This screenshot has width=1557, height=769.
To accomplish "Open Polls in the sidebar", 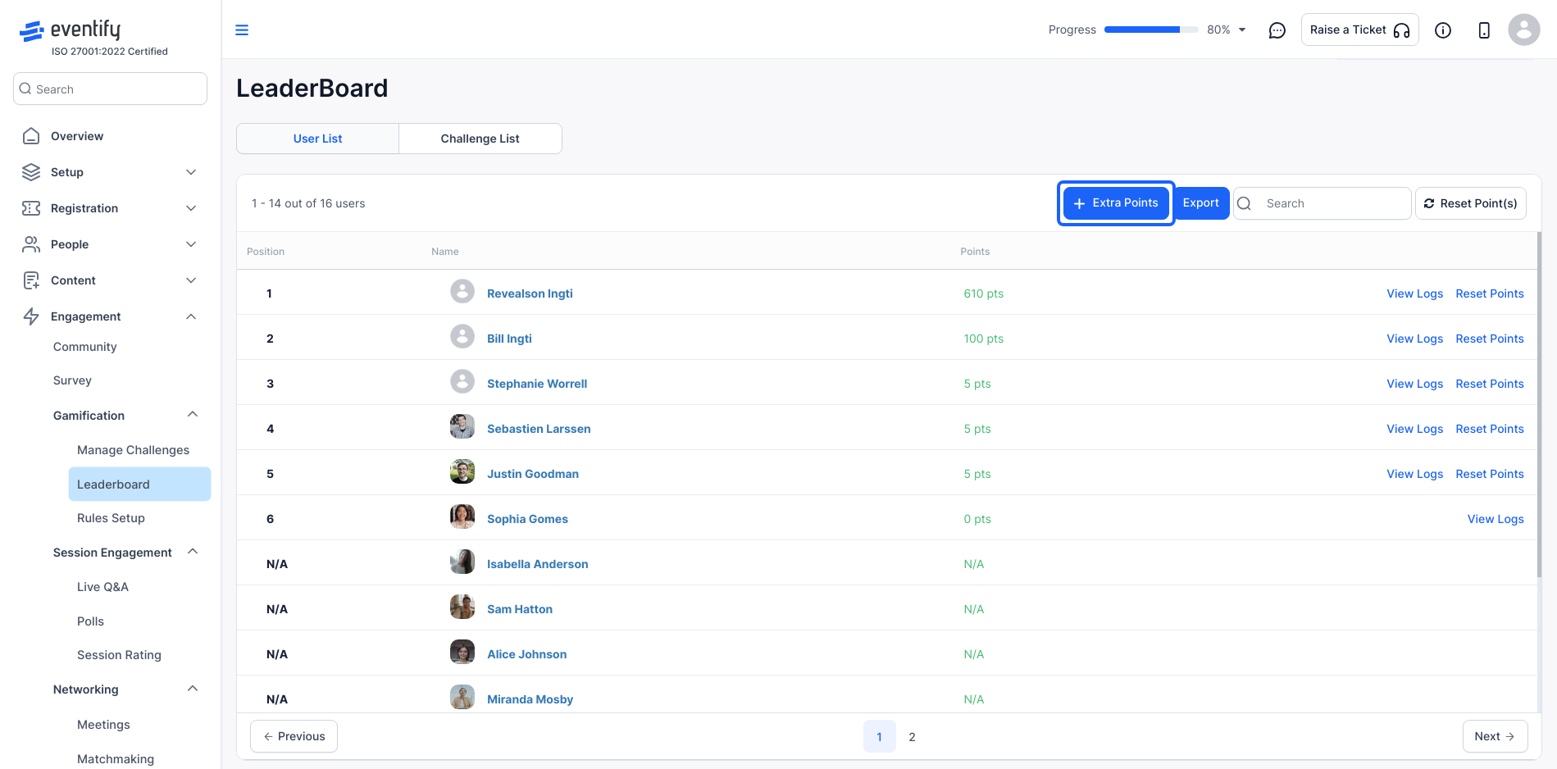I will pos(91,621).
